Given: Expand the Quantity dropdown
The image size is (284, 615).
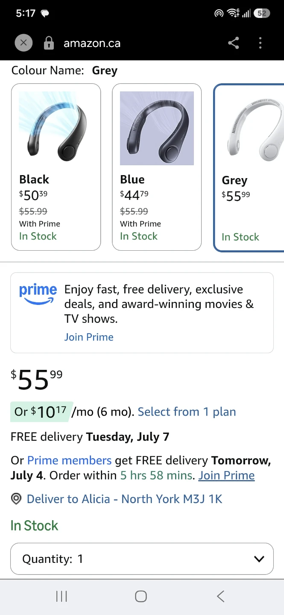Looking at the screenshot, I should pyautogui.click(x=142, y=559).
